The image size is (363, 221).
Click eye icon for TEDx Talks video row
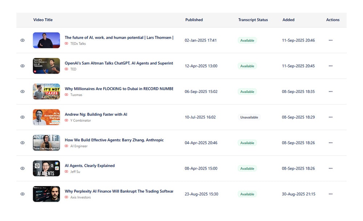click(23, 40)
